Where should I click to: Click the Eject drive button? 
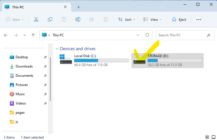pos(179,19)
